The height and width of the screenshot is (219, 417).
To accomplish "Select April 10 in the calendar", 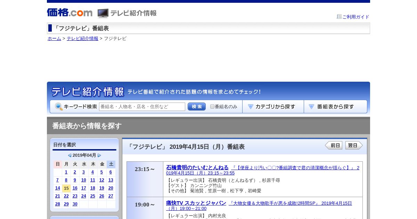I will tap(83, 180).
